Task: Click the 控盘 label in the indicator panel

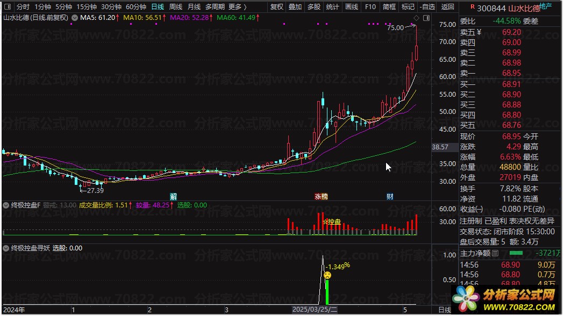Action: click(x=334, y=222)
